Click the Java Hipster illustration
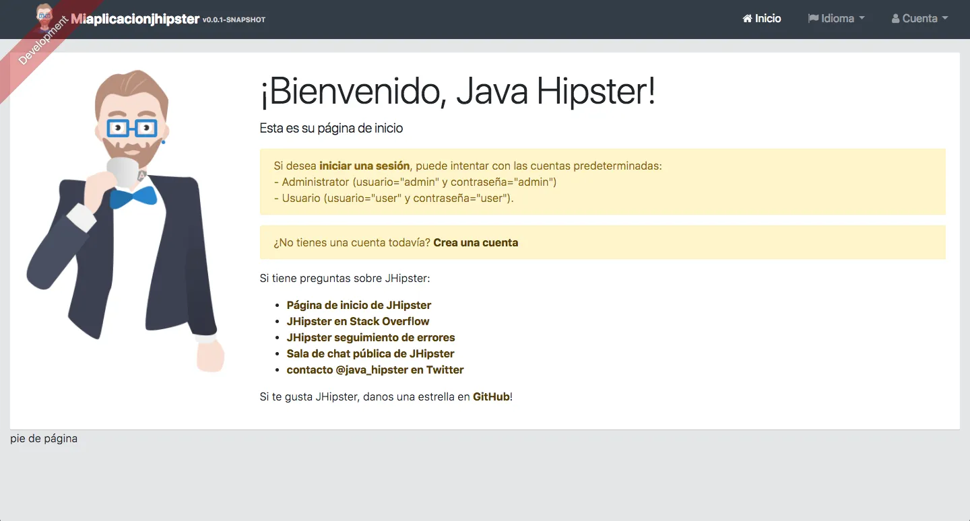This screenshot has height=521, width=970. pyautogui.click(x=125, y=221)
